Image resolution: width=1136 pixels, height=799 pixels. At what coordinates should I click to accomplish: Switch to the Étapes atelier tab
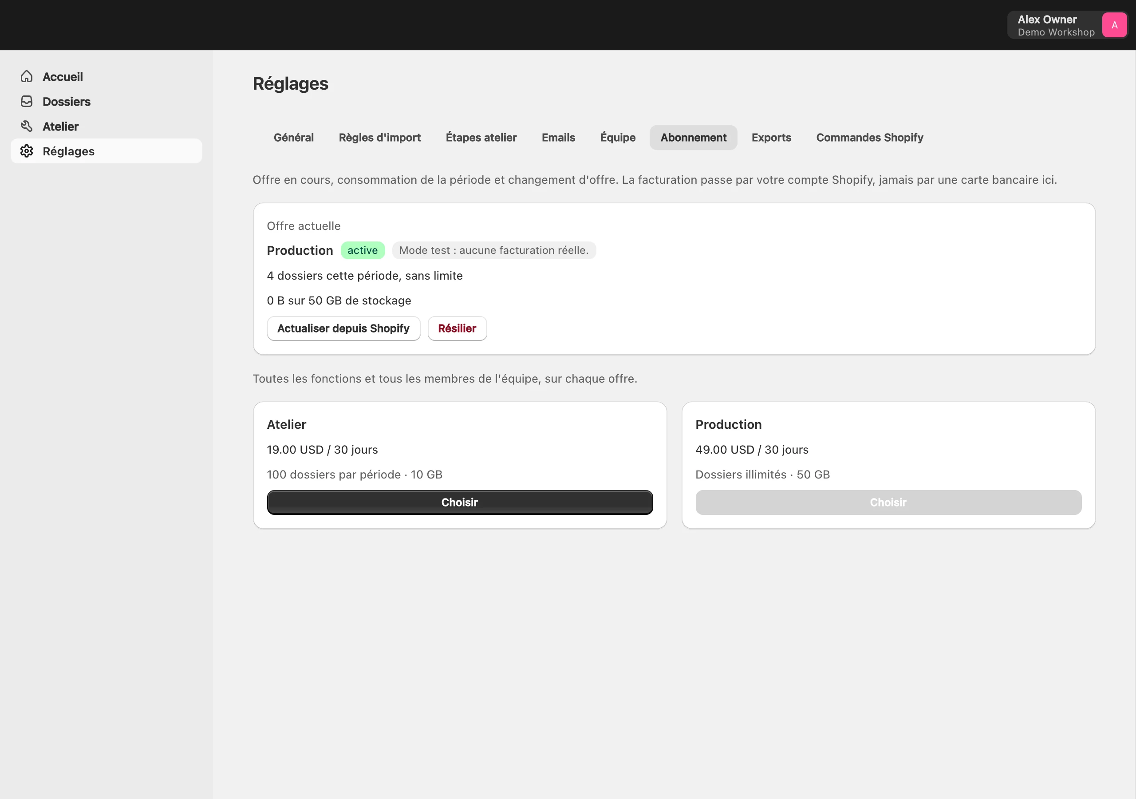[x=481, y=138]
